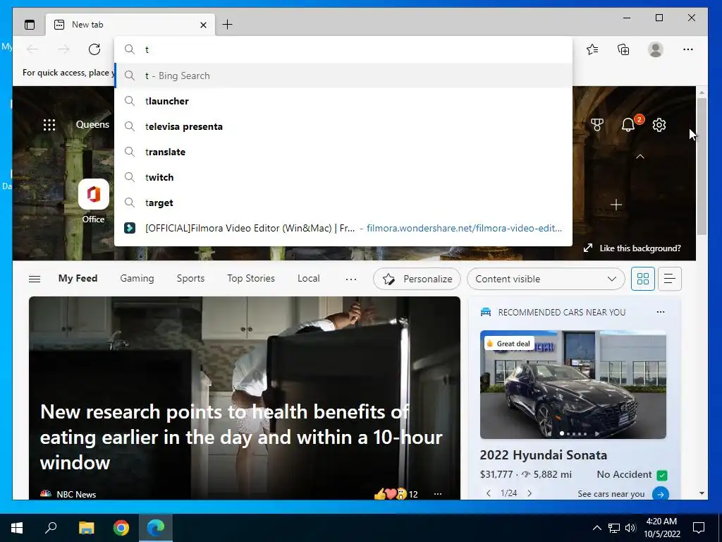This screenshot has width=722, height=542.
Task: Select the 'target' suggestion
Action: point(343,203)
